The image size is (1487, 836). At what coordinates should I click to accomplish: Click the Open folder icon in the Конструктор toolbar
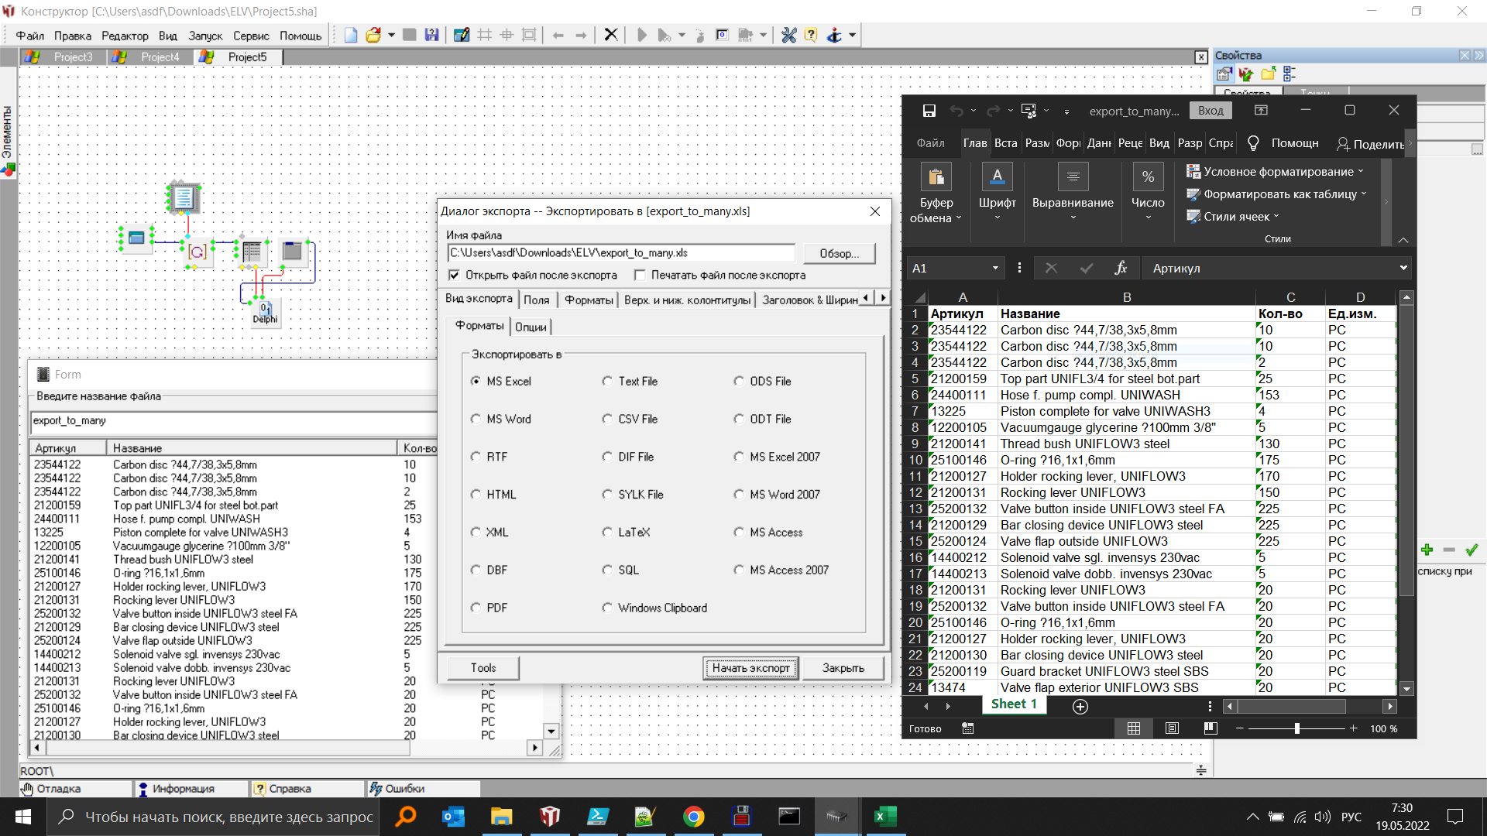[x=373, y=35]
